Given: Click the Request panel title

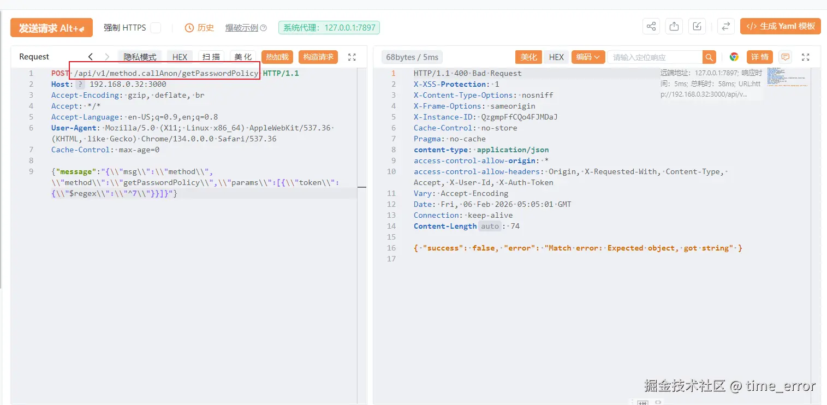Looking at the screenshot, I should point(34,57).
